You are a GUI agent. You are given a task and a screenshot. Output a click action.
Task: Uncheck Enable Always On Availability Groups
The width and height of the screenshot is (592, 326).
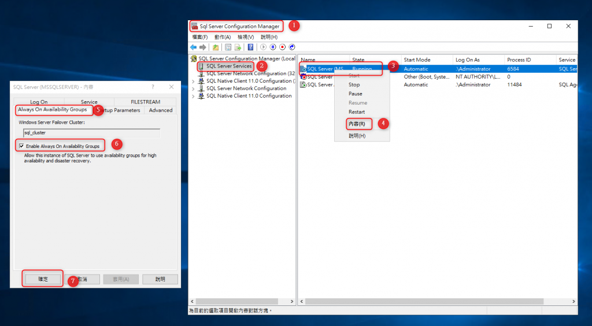click(21, 146)
